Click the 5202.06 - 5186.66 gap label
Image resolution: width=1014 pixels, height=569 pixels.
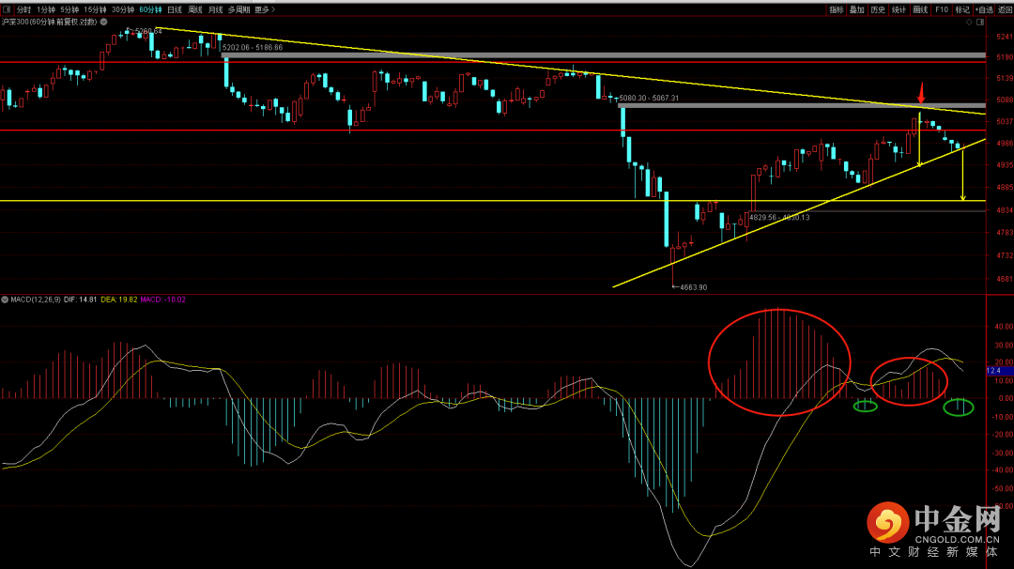click(253, 48)
